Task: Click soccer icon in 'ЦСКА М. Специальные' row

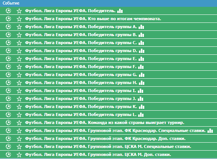Action: (8, 146)
